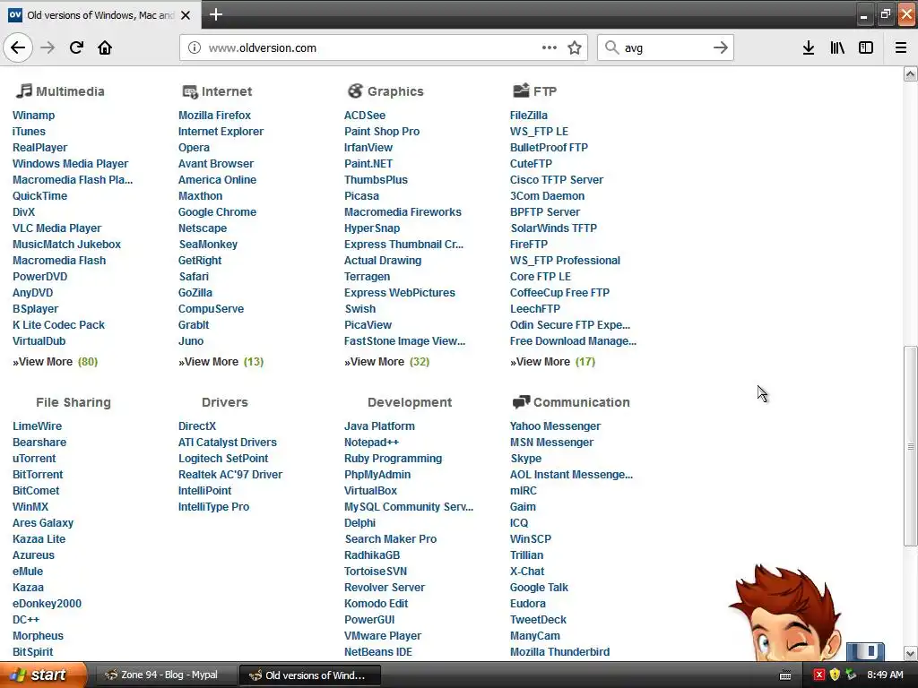View more Graphics programs (32)

[x=386, y=362]
